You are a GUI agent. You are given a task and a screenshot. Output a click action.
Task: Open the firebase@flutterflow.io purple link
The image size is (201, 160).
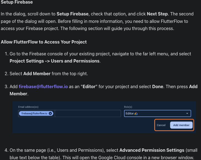(43, 86)
